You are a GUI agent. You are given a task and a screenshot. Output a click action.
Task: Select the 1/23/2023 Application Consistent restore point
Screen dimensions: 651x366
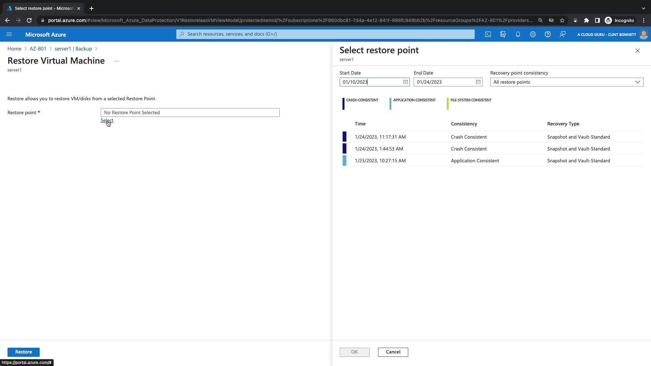coord(380,161)
